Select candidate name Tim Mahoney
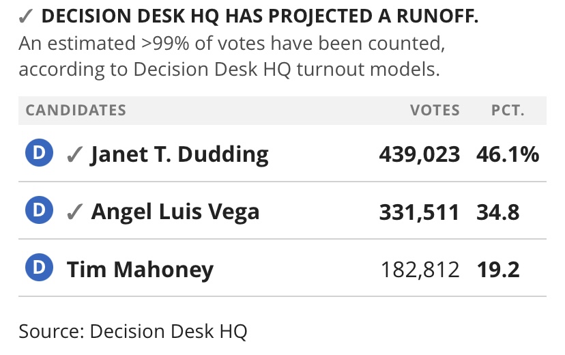Viewport: 565px width, 355px height. click(x=140, y=269)
